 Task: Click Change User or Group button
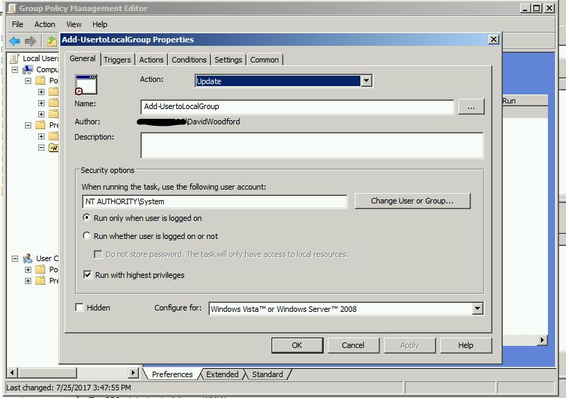pos(413,201)
